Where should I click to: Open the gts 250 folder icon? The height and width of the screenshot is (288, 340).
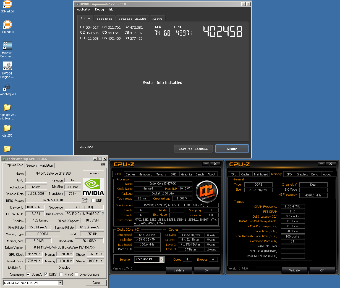tap(7, 130)
